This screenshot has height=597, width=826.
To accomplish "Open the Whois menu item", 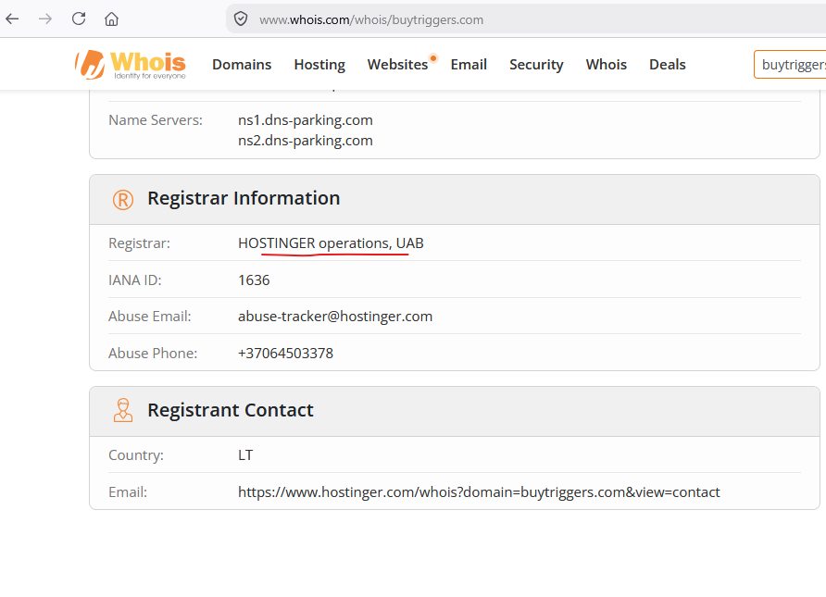I will coord(607,64).
